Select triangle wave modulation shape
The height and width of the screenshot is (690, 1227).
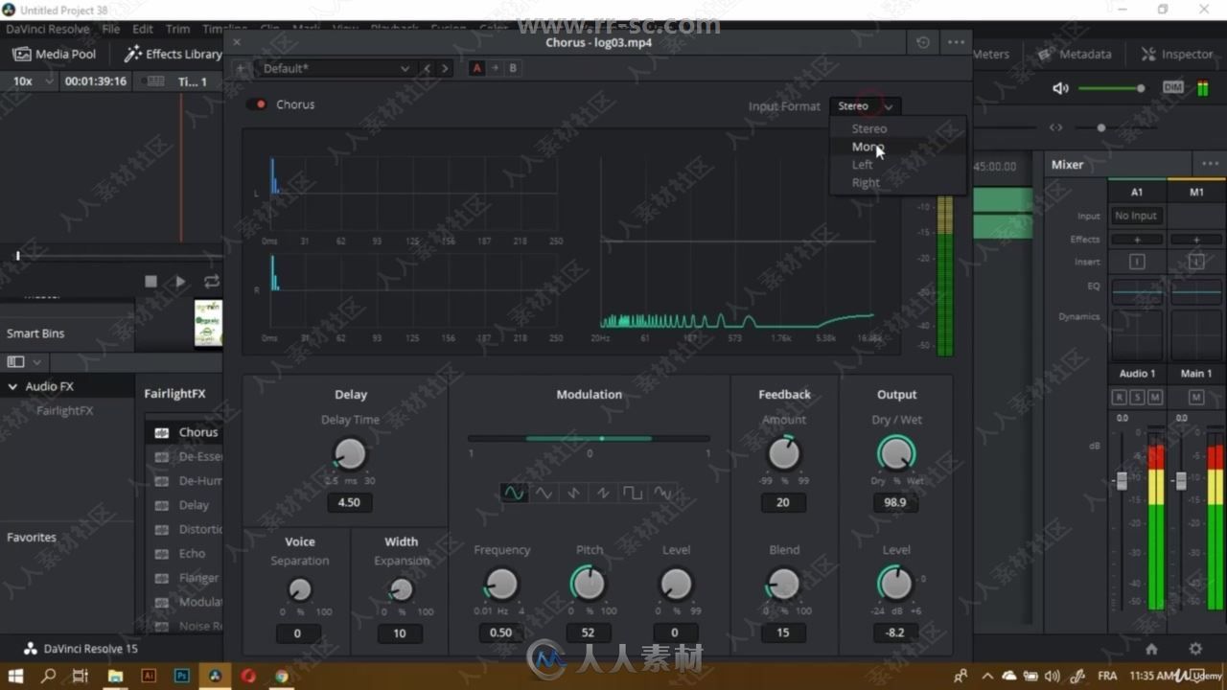pyautogui.click(x=544, y=493)
